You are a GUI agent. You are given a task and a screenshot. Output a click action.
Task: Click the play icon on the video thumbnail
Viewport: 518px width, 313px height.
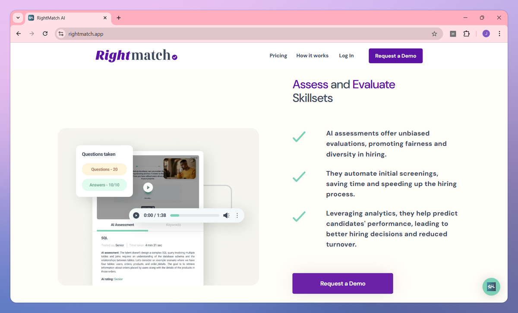coord(148,187)
